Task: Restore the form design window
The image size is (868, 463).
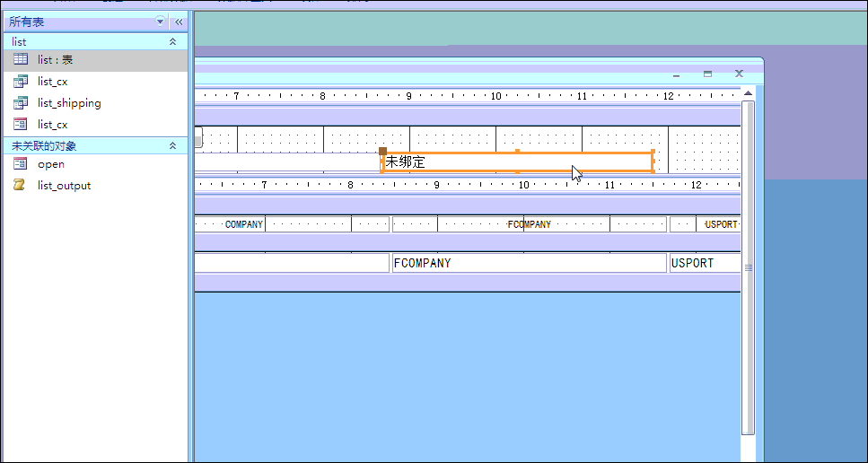Action: [707, 74]
